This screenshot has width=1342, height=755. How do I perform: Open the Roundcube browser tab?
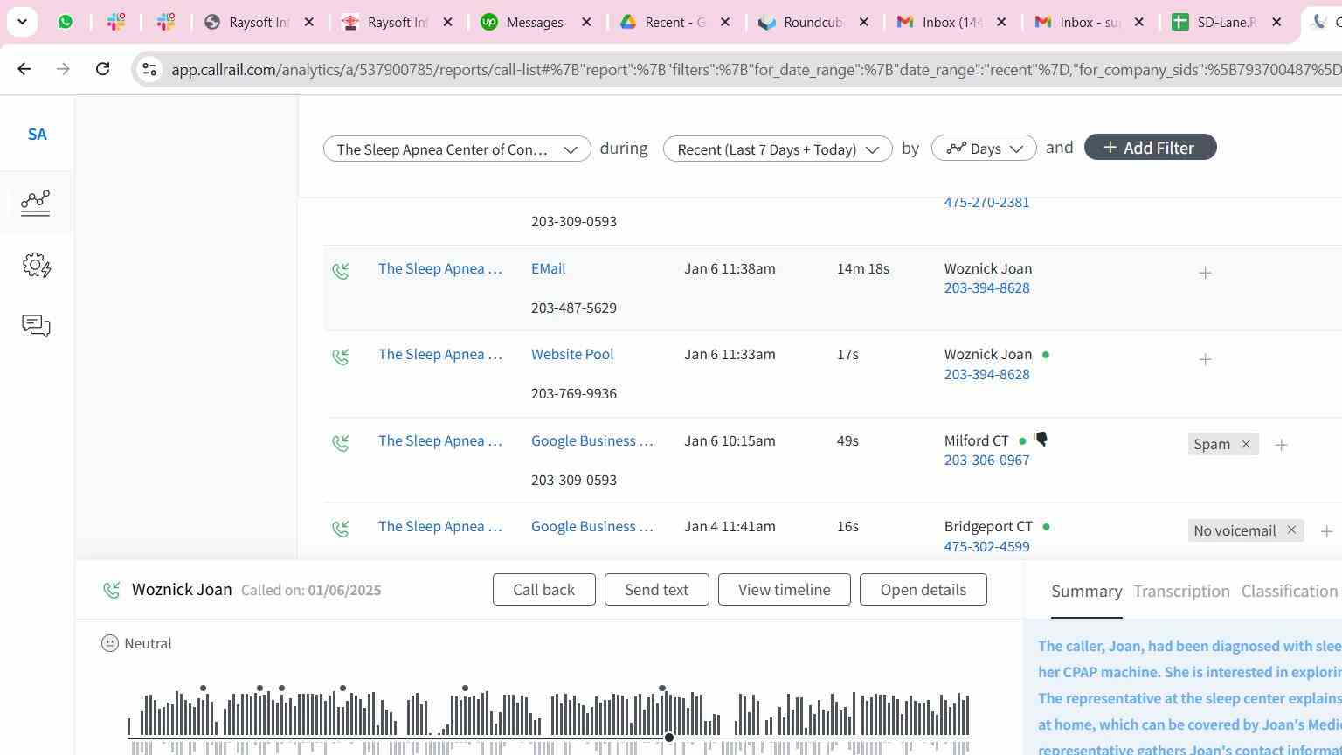pyautogui.click(x=812, y=22)
